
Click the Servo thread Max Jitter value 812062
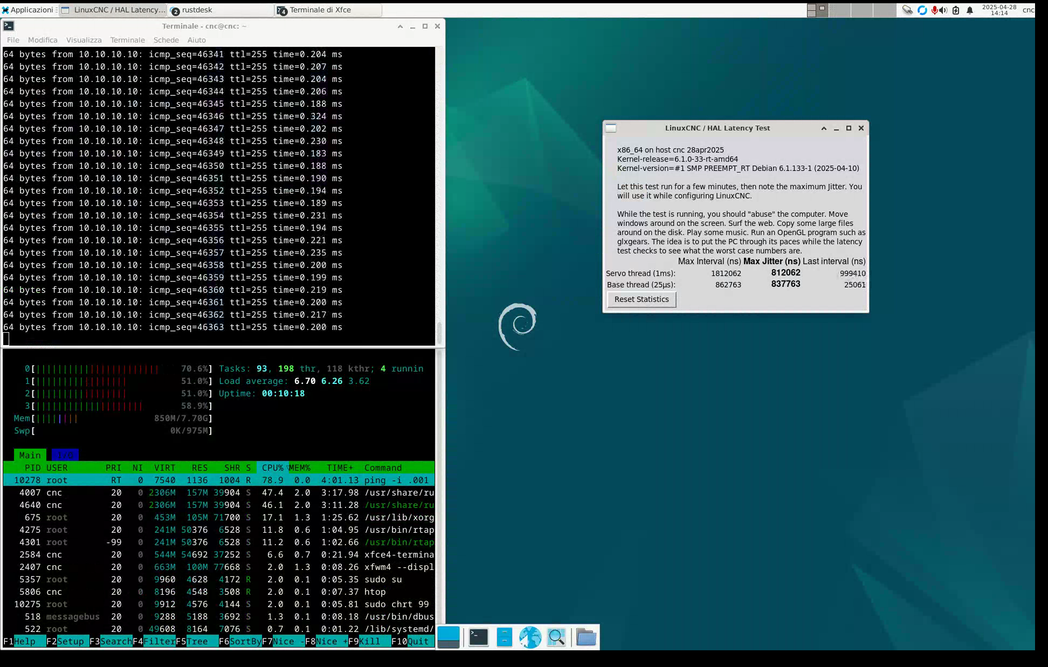coord(785,273)
